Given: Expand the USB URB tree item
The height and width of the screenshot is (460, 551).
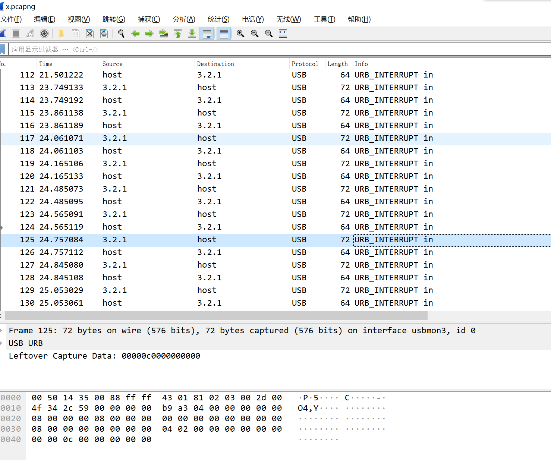Looking at the screenshot, I should (x=2, y=343).
